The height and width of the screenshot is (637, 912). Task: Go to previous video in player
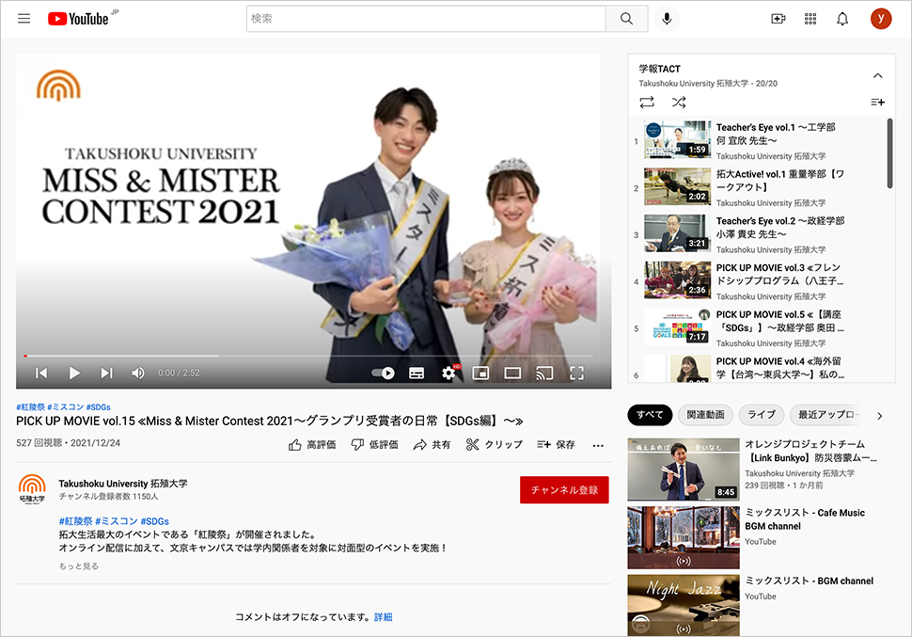point(40,373)
